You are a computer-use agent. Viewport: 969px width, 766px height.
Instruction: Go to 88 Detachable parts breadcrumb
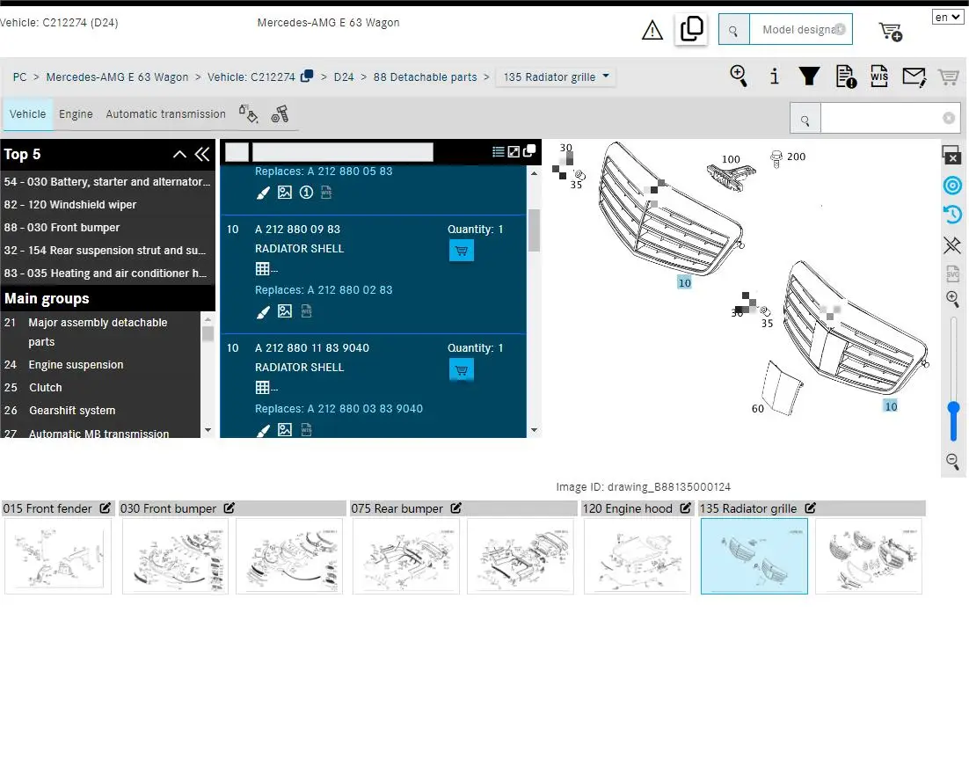pos(426,77)
